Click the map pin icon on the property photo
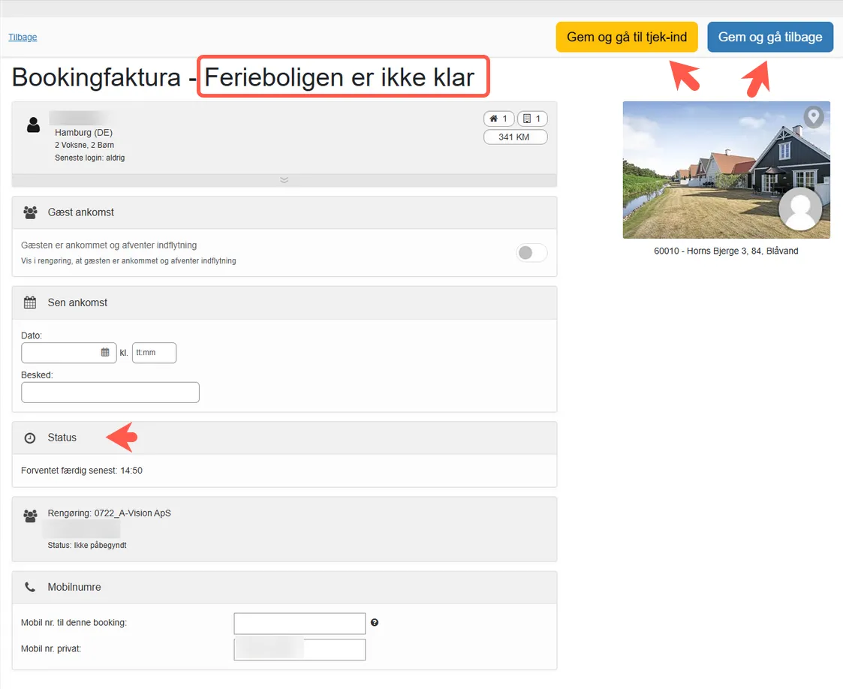 point(813,116)
